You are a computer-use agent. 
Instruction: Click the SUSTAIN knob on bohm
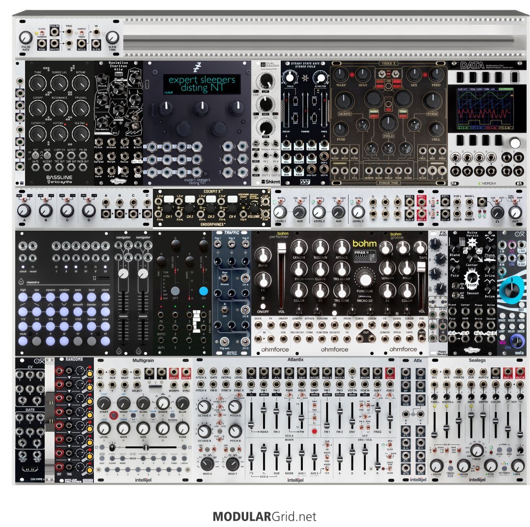320,248
